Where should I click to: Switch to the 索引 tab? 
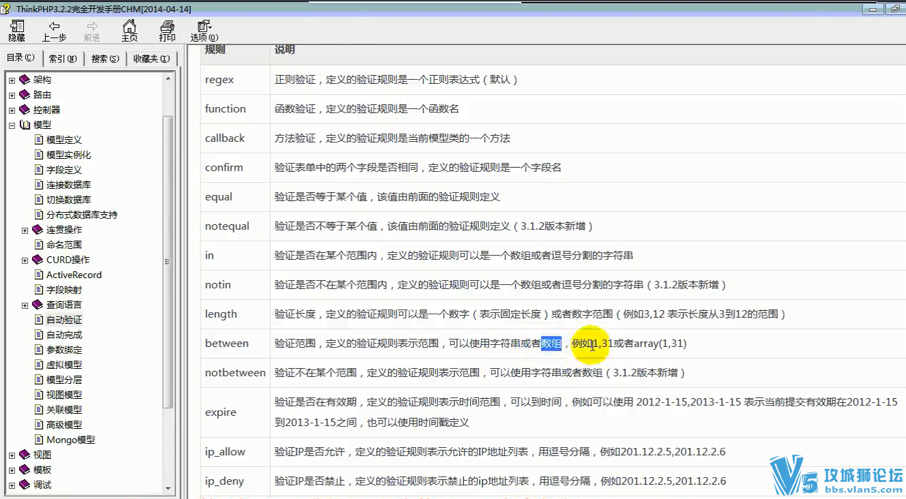[63, 59]
